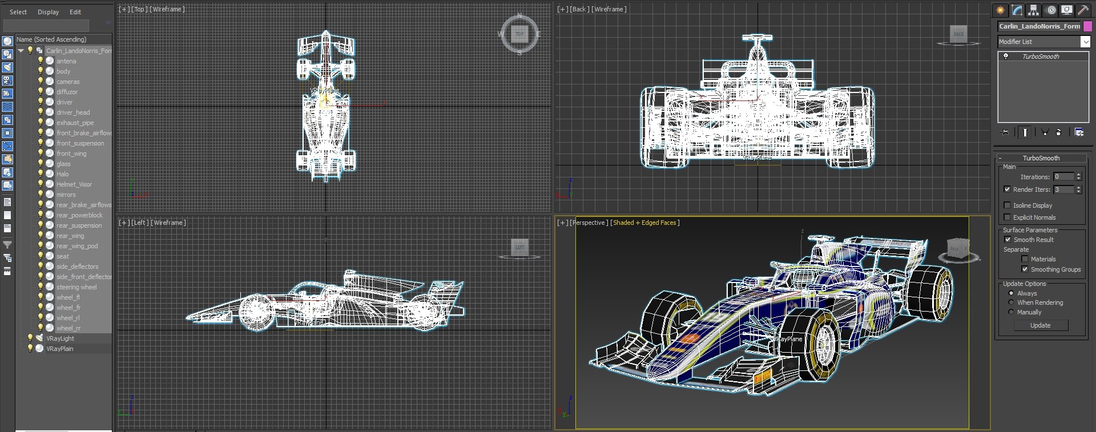Open the Top viewport [+] menu

[124, 9]
